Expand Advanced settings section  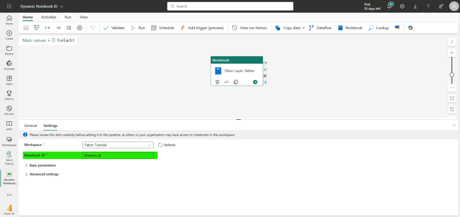[42, 174]
